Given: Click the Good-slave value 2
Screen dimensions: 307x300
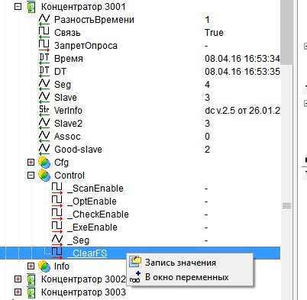Looking at the screenshot, I should 207,150.
